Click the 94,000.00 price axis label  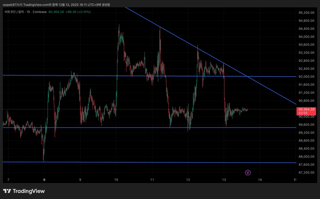point(306,37)
